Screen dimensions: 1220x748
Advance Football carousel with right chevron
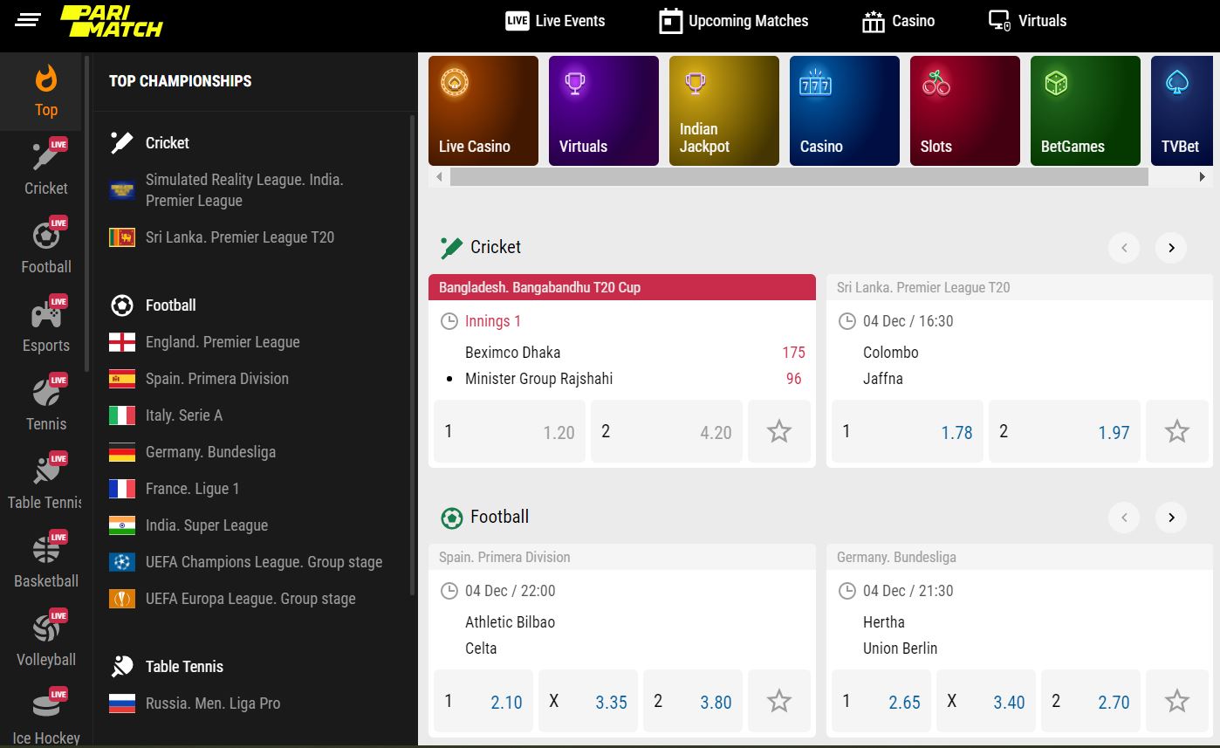[x=1170, y=518]
